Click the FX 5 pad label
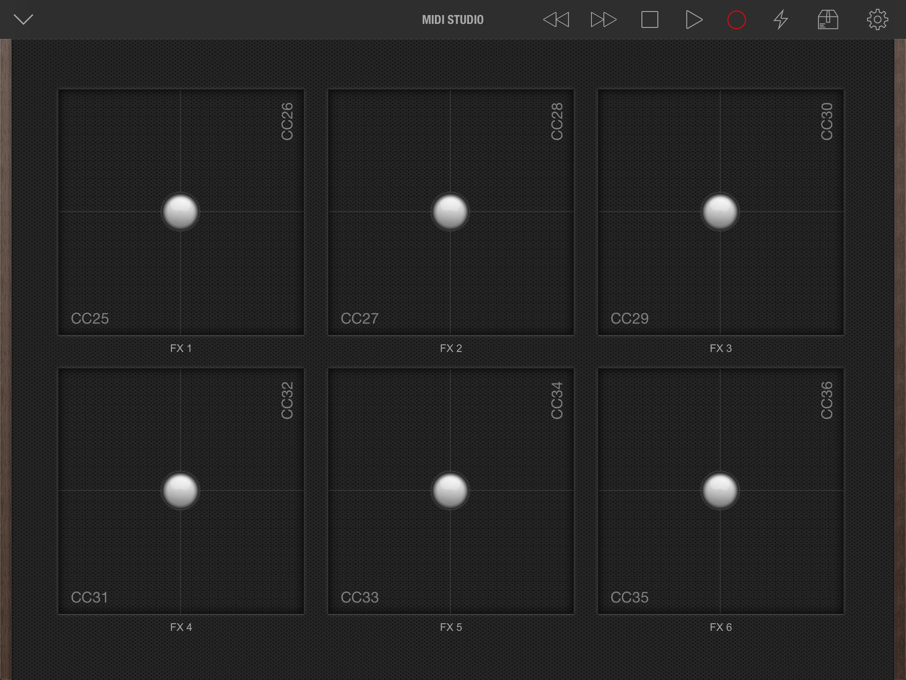The width and height of the screenshot is (906, 680). tap(451, 627)
